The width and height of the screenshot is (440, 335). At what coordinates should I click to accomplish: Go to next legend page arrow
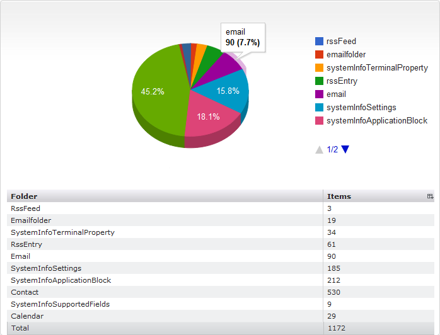tap(345, 149)
